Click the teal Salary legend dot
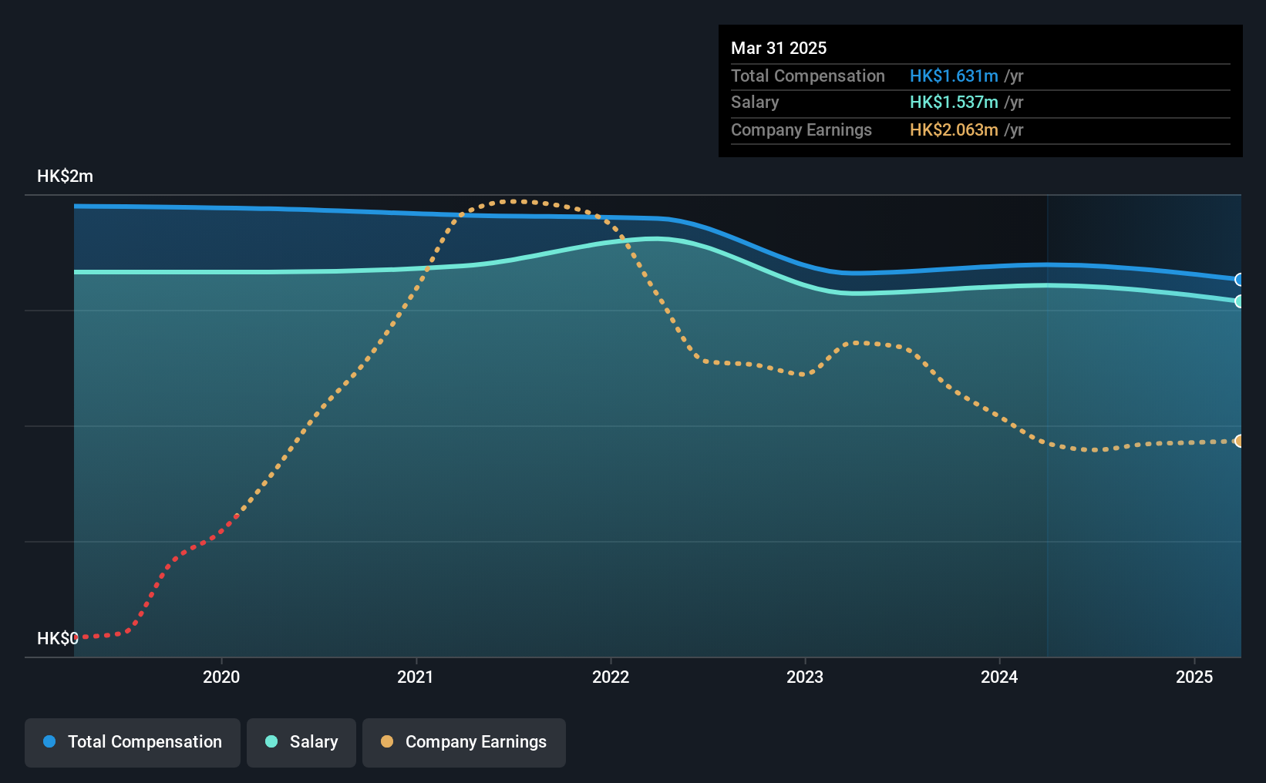The width and height of the screenshot is (1266, 783). click(x=271, y=741)
